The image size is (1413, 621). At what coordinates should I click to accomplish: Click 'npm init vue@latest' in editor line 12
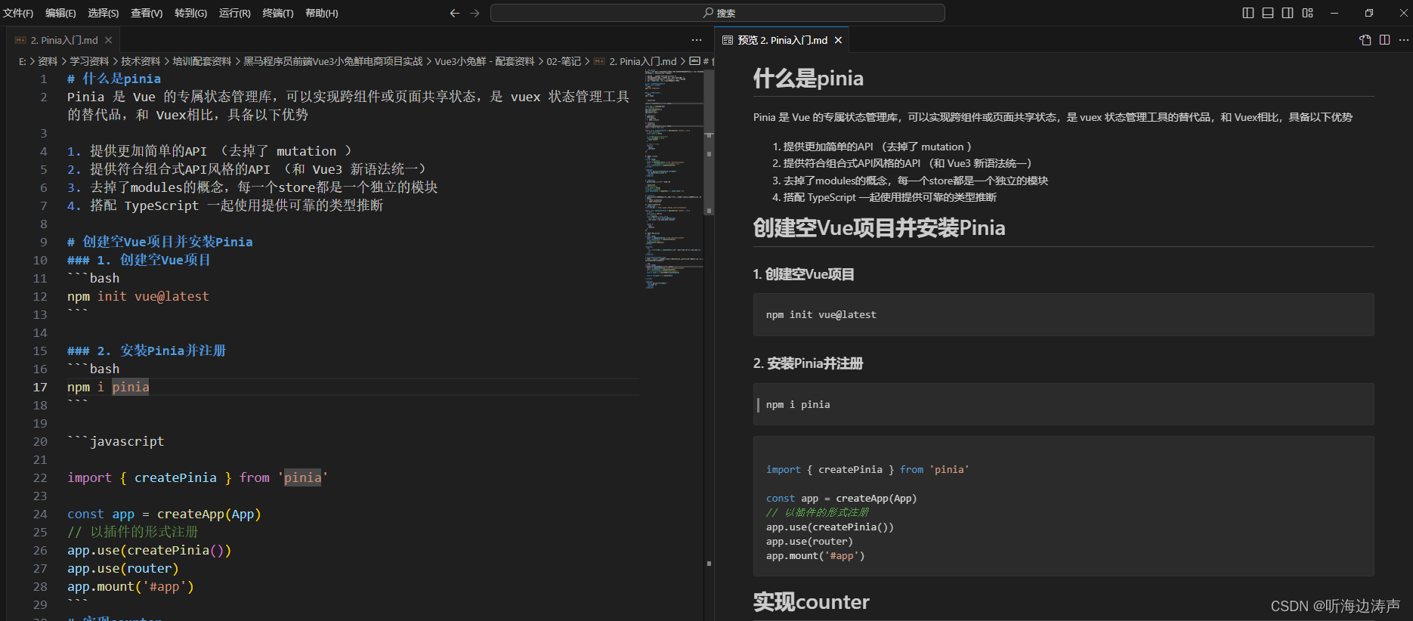138,296
